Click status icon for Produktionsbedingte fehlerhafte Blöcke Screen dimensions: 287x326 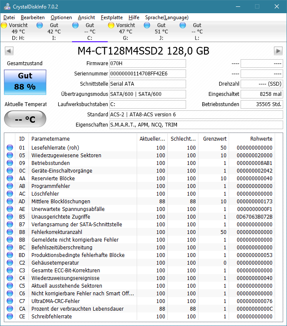(10, 255)
